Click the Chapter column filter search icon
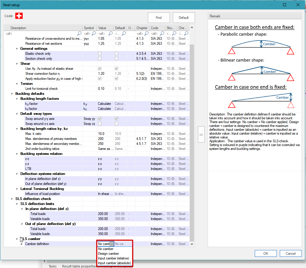Screen dimensions: 306x268 [x=146, y=34]
